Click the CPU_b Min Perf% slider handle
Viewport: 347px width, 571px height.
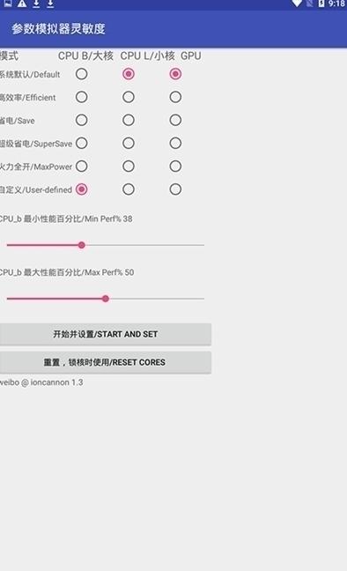pos(82,245)
